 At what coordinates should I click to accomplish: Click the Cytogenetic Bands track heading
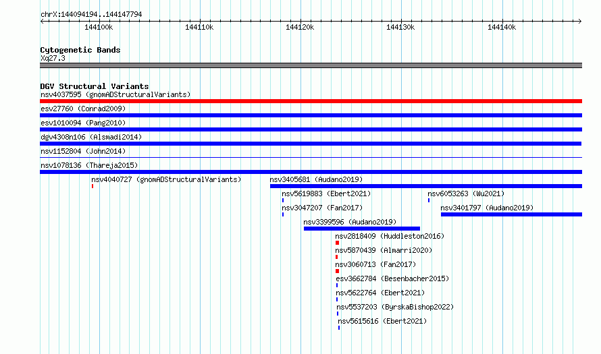(80, 50)
